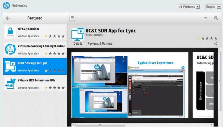The image size is (223, 127).
Task: Click horizontal scrollbar left arrow
Action: [x=73, y=125]
